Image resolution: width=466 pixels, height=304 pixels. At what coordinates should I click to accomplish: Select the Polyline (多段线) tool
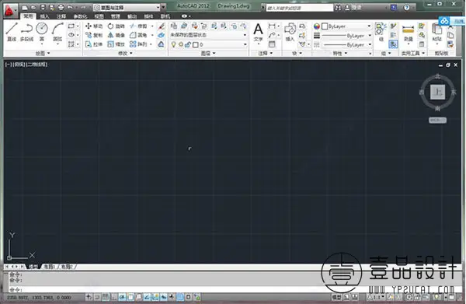26,32
